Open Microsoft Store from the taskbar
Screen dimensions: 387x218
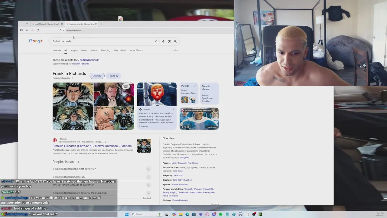(x=194, y=214)
